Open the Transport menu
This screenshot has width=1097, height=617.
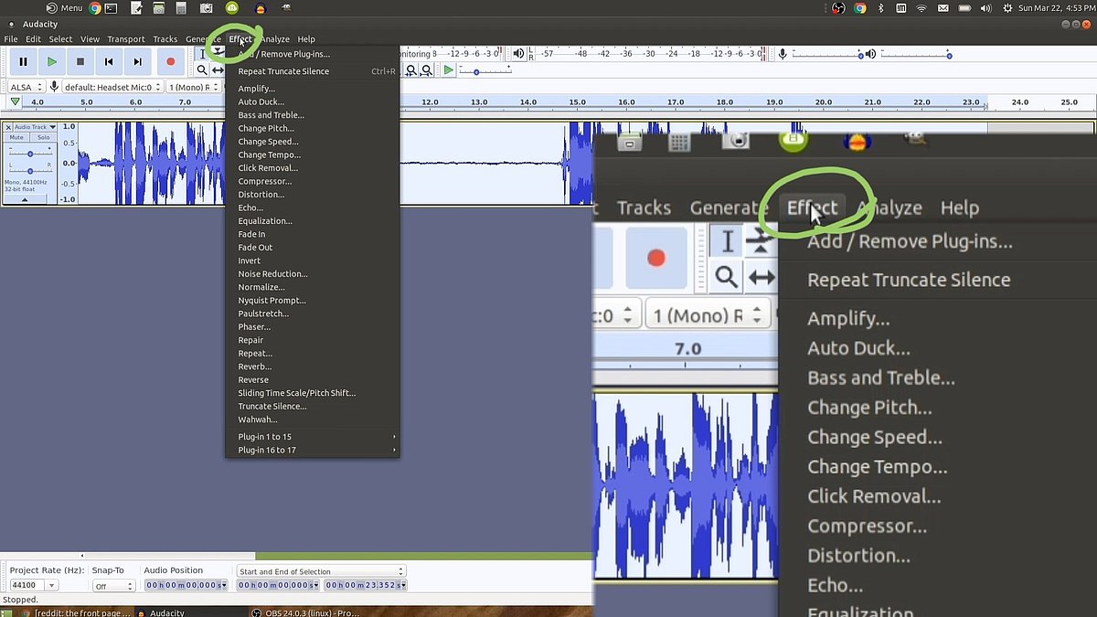[126, 39]
